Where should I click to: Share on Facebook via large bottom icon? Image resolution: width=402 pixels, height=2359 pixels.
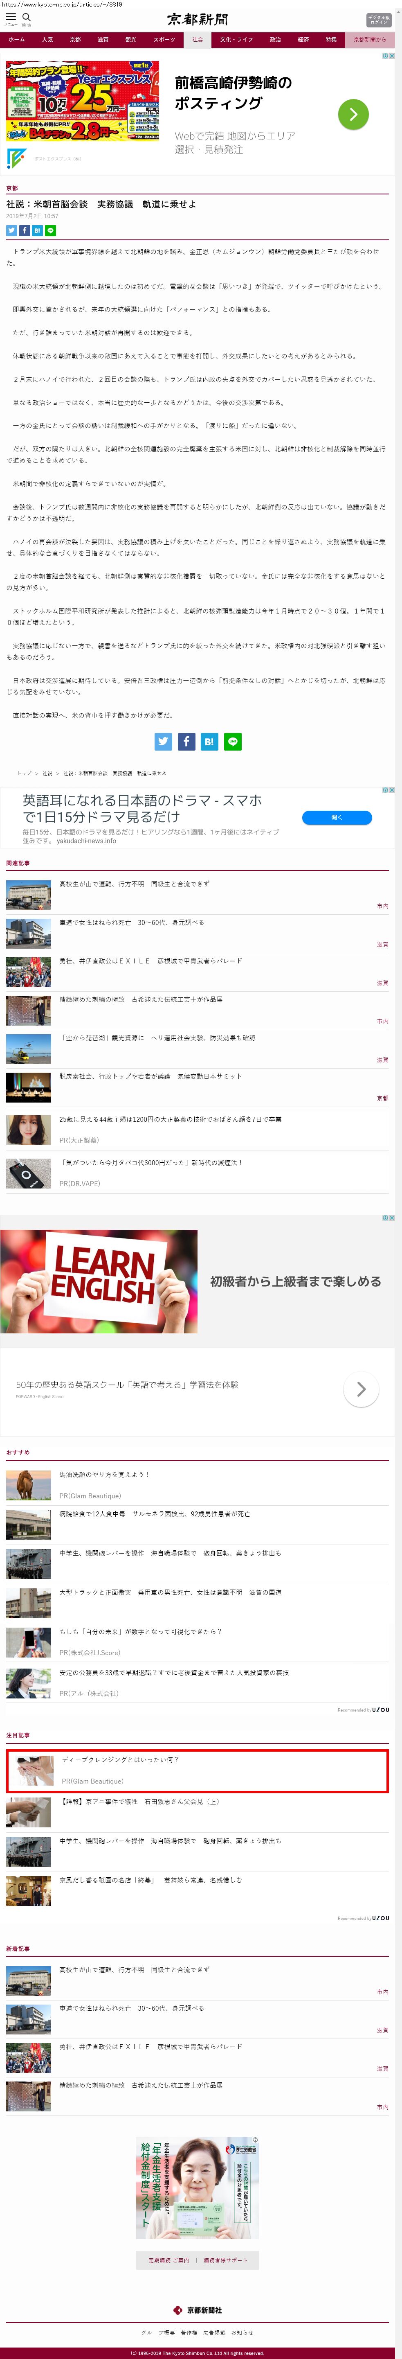click(x=186, y=742)
